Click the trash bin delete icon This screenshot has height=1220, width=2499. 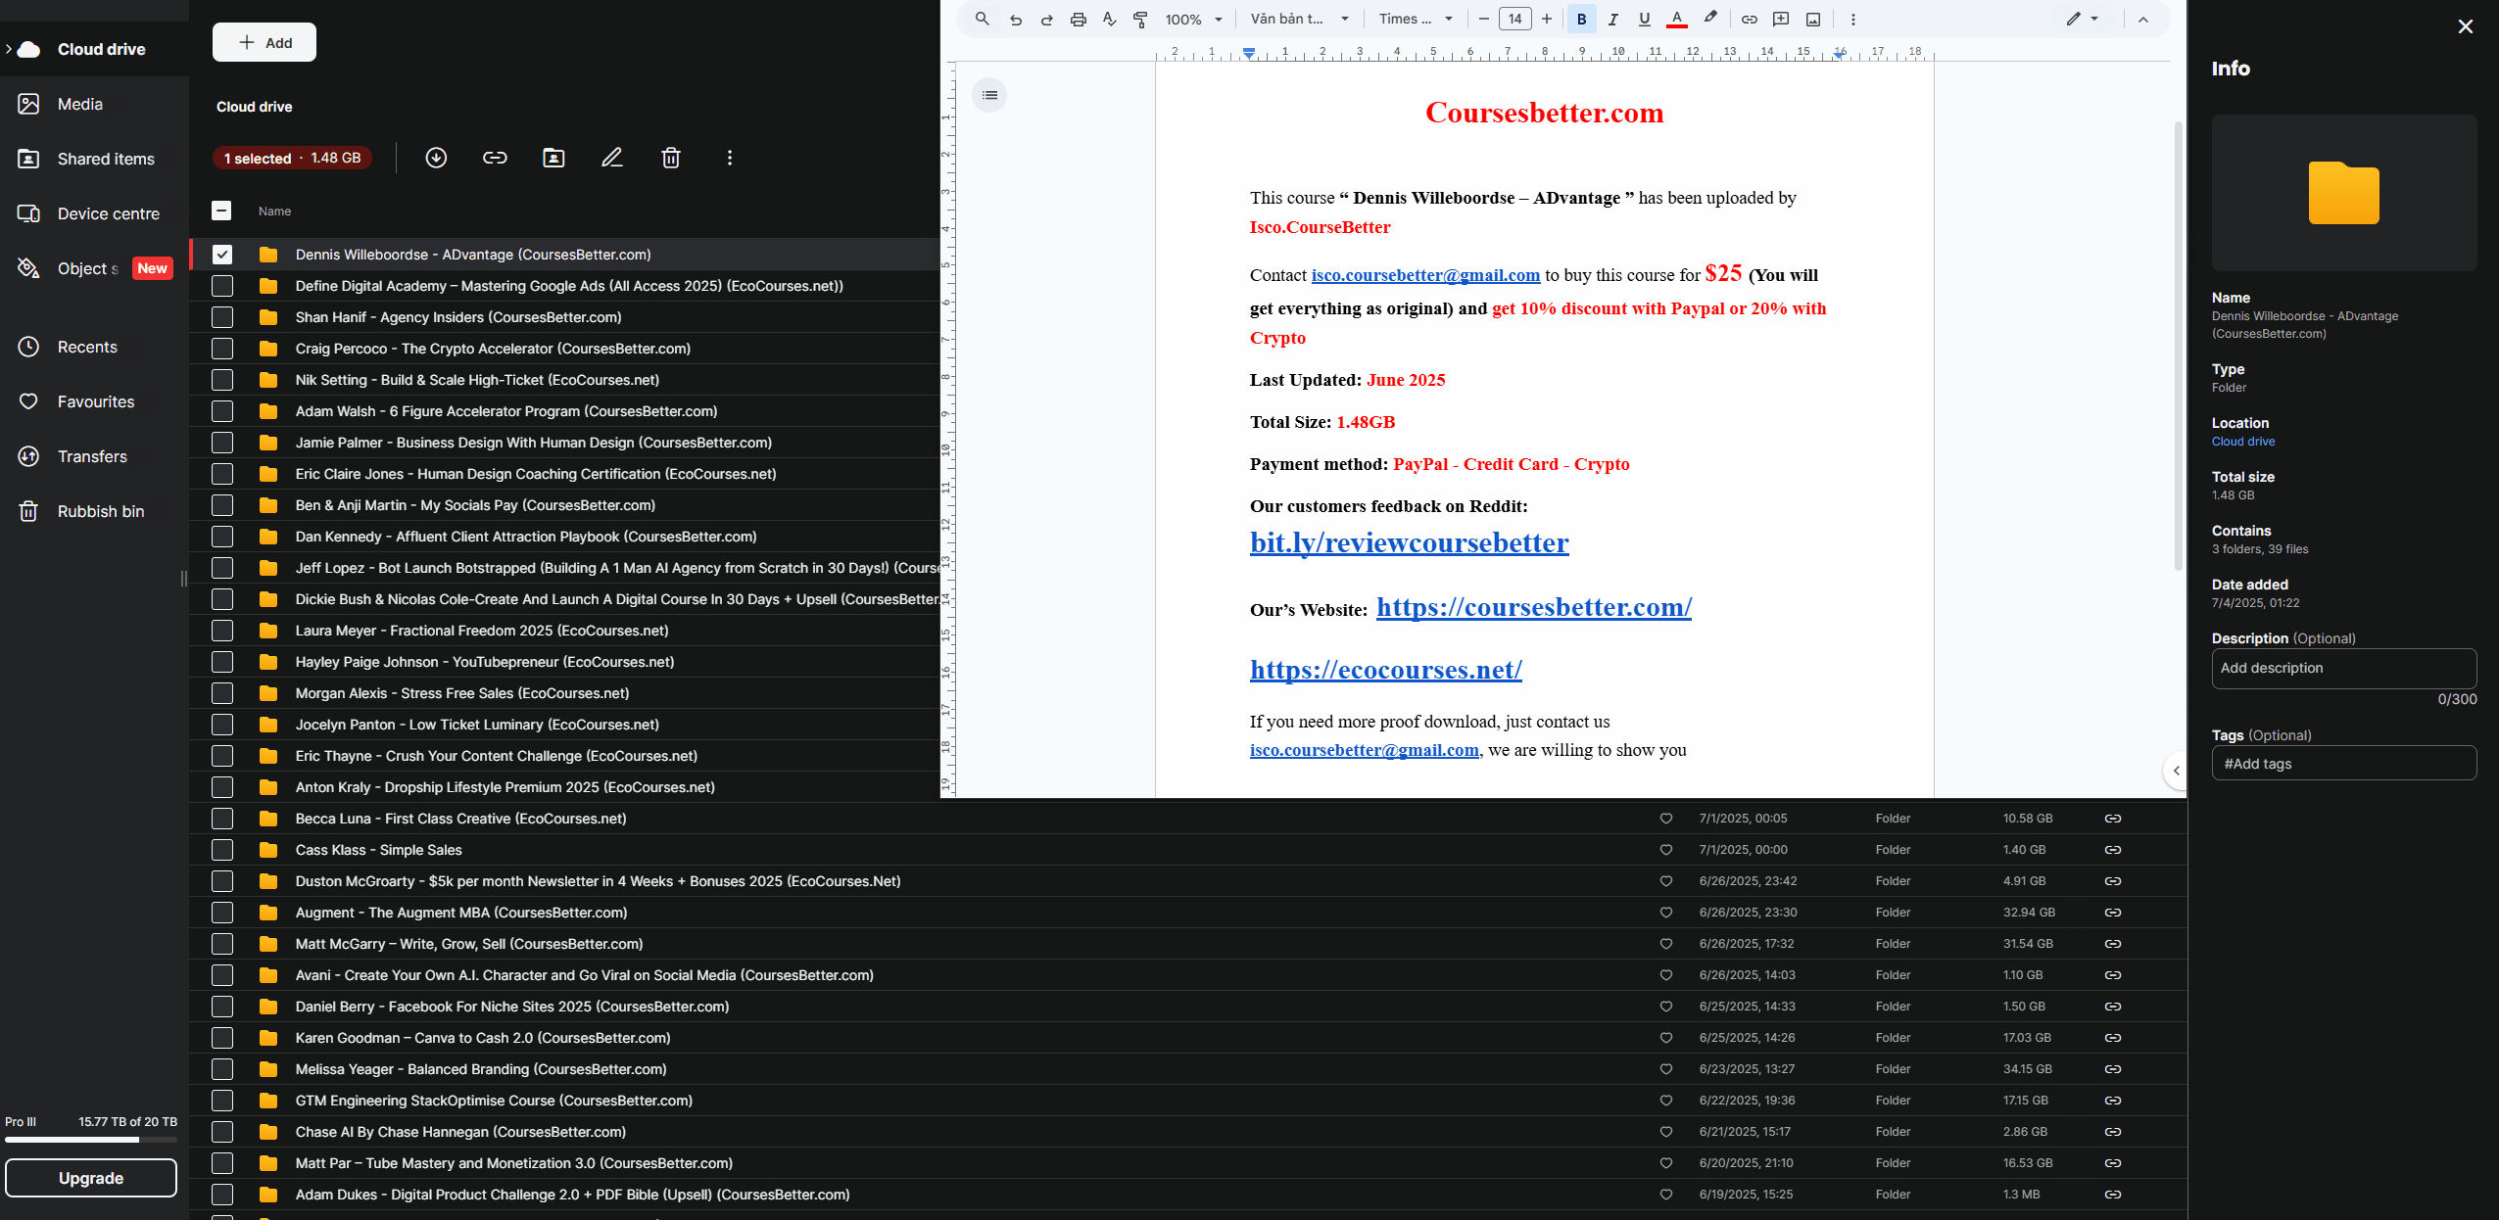coord(671,158)
